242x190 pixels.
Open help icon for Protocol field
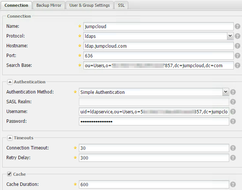tap(237, 36)
